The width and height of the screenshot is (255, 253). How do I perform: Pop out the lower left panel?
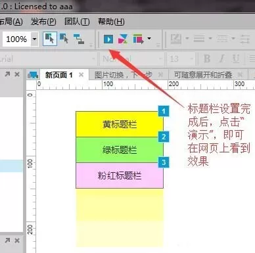click(x=7, y=241)
